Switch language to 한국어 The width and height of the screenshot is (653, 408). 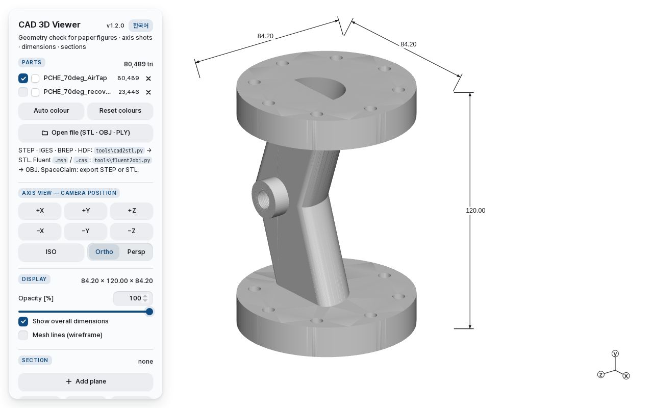141,25
